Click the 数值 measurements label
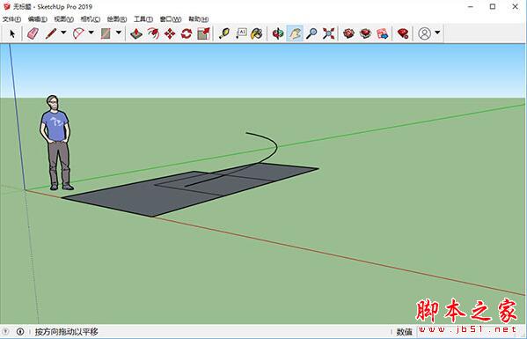 pos(405,332)
